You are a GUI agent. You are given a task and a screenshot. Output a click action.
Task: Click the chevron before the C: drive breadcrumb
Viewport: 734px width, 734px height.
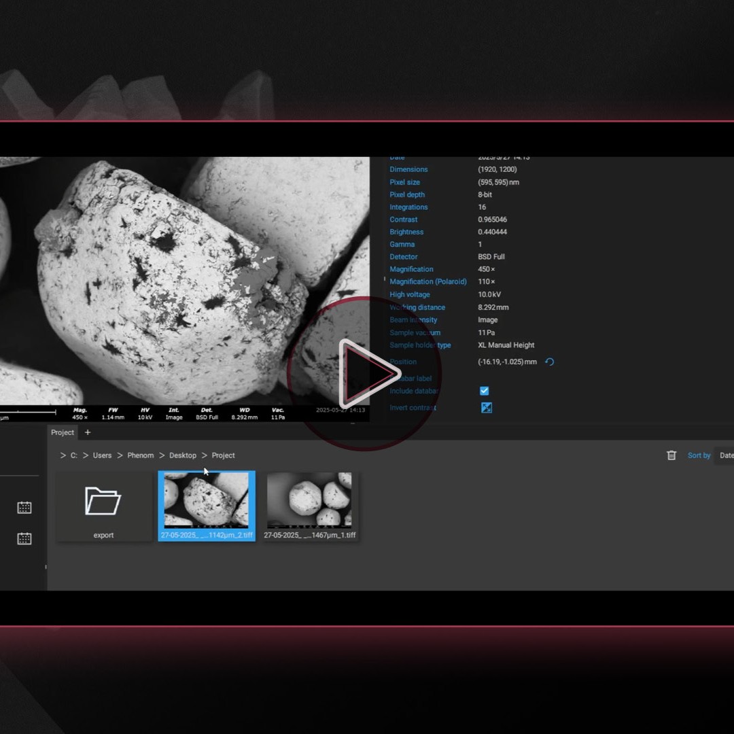coord(62,455)
